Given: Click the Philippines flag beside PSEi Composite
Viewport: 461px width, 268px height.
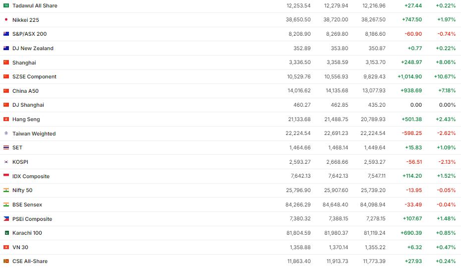Looking at the screenshot, I should 6,219.
